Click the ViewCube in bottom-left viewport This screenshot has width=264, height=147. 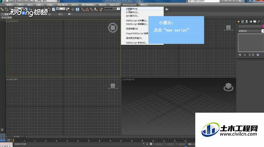point(113,86)
